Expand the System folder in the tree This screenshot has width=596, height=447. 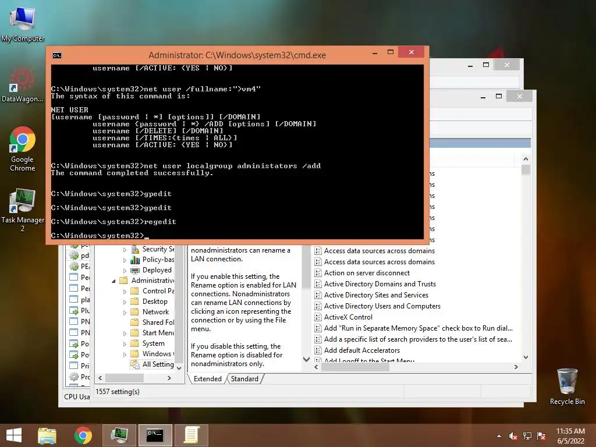click(125, 344)
